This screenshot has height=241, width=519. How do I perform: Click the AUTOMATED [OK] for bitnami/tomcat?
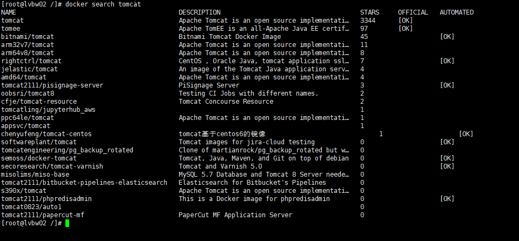click(x=447, y=37)
